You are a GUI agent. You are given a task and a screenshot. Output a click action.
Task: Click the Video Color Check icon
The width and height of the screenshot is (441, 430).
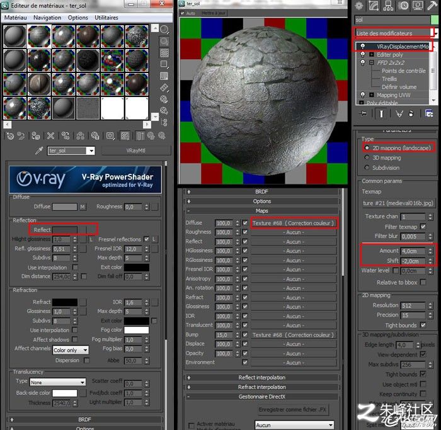point(164,76)
